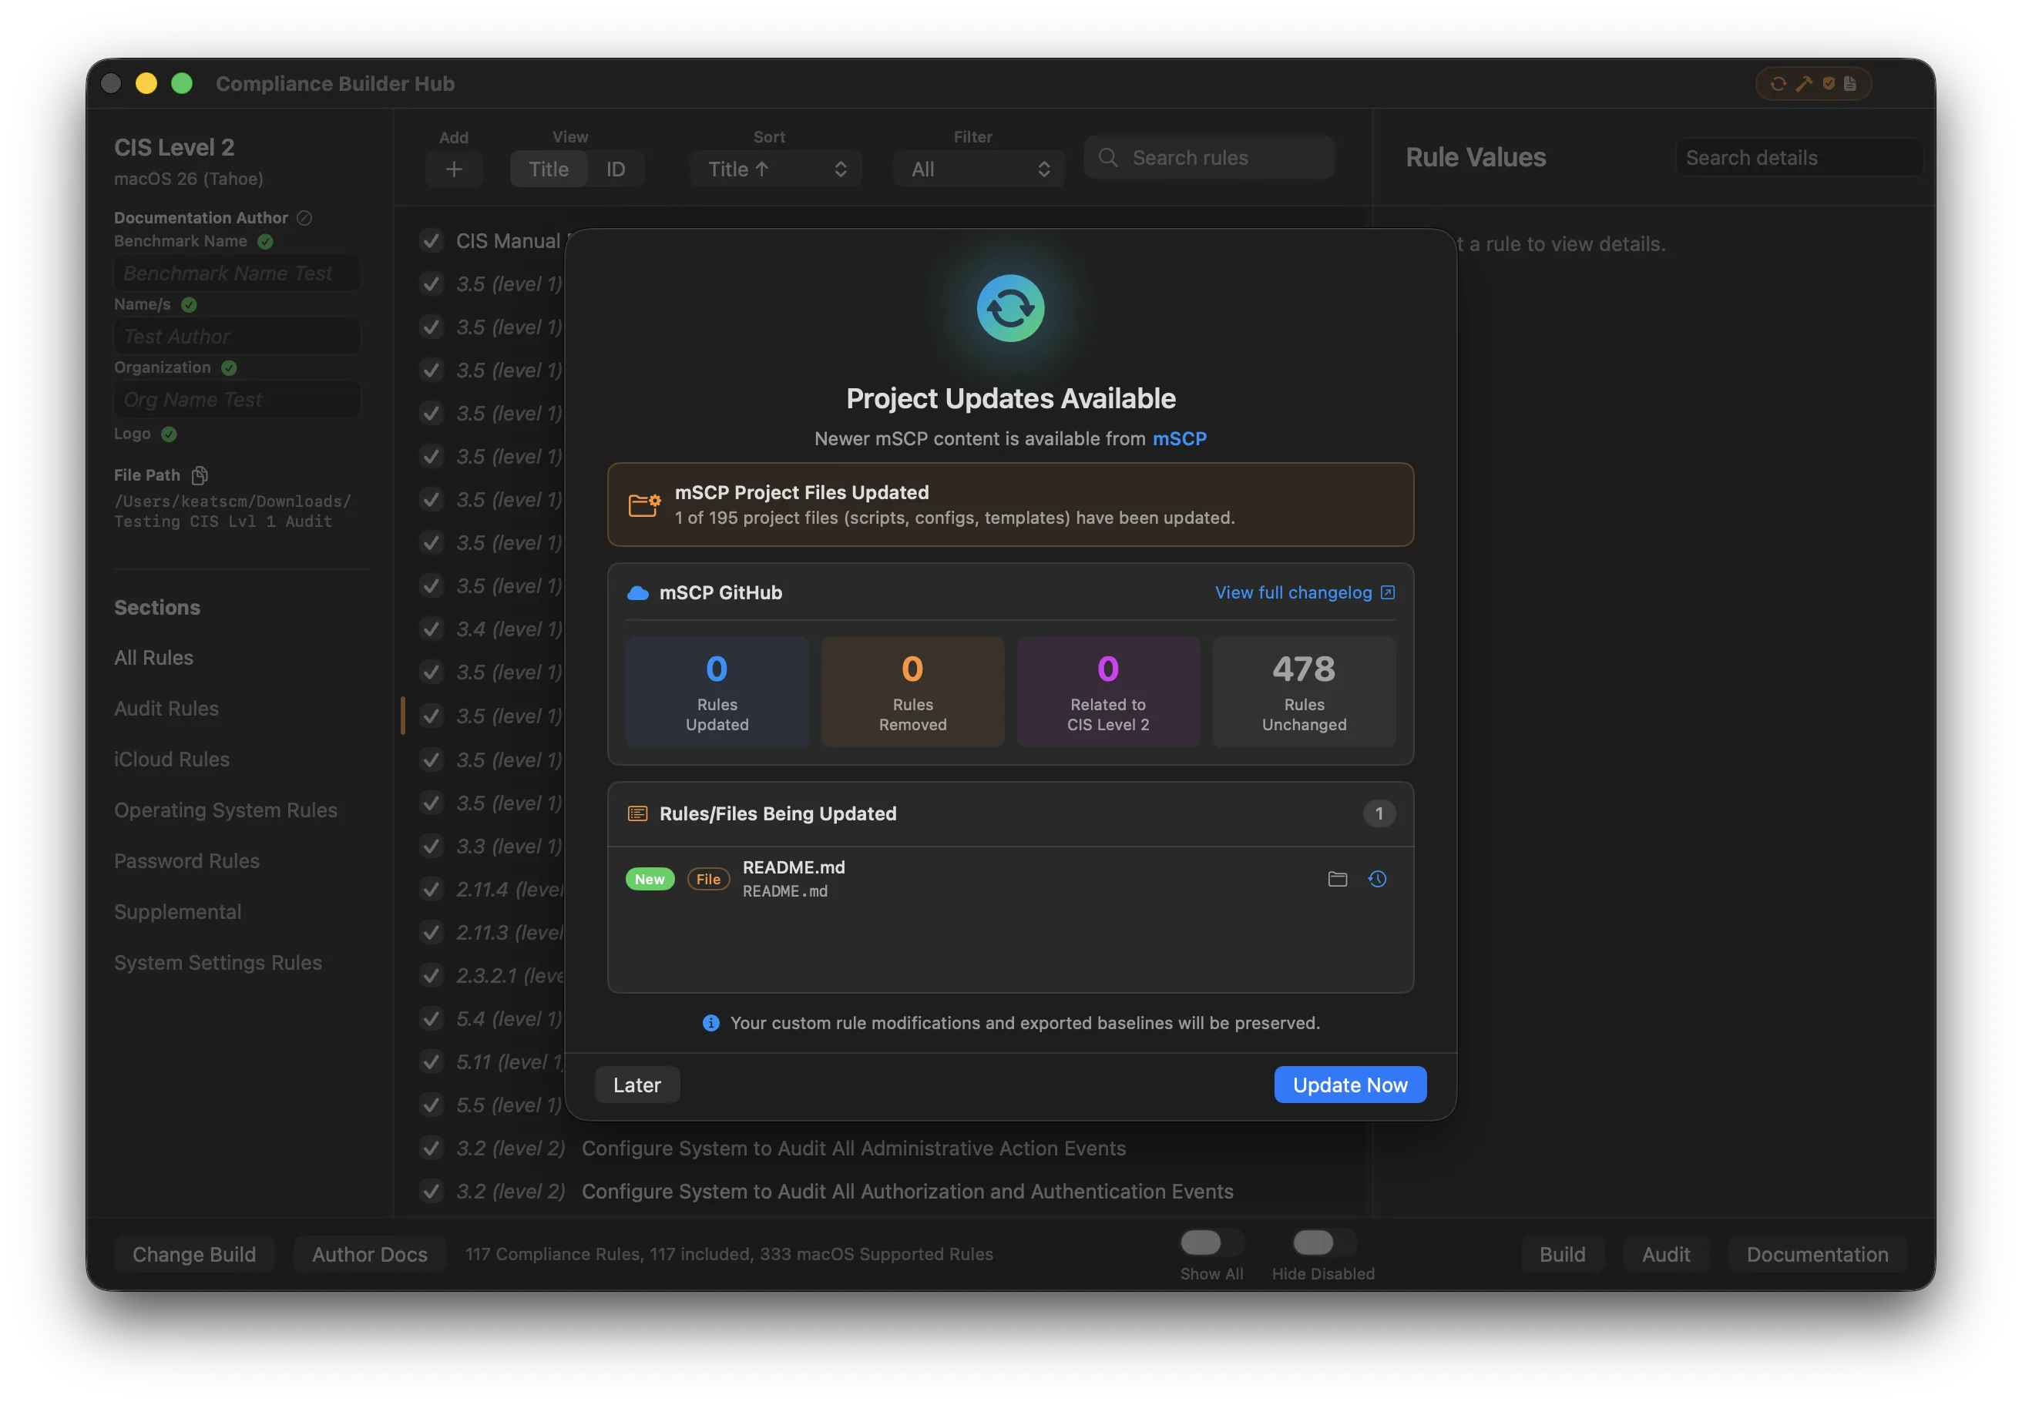Uncheck the 3.3 (level 1) rule checkbox

tap(431, 846)
